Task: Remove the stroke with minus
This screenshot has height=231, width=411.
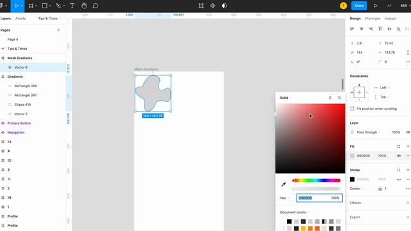Action: 408,180
